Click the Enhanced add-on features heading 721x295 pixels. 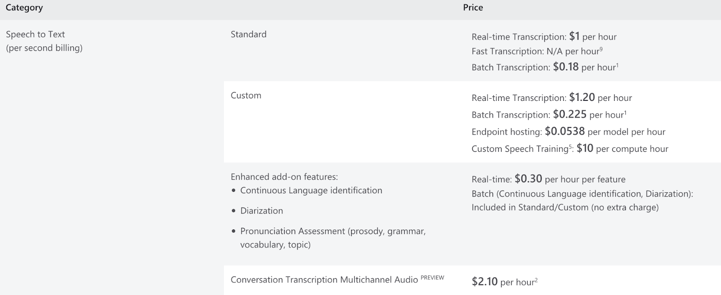[284, 177]
